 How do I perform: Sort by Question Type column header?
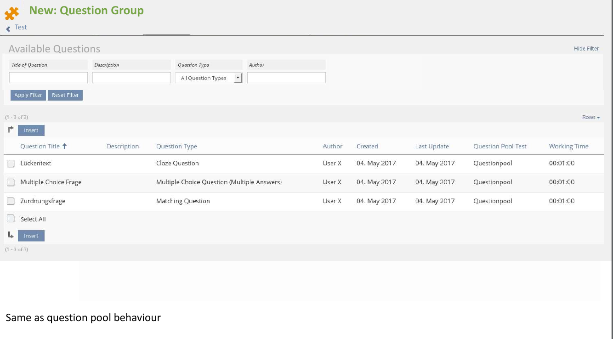click(x=176, y=147)
